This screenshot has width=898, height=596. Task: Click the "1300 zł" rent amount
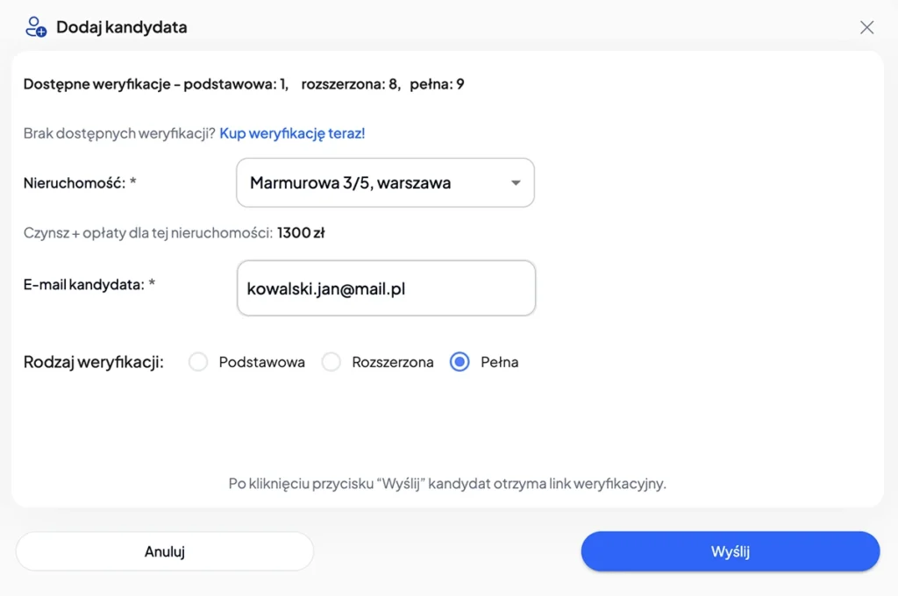(301, 233)
